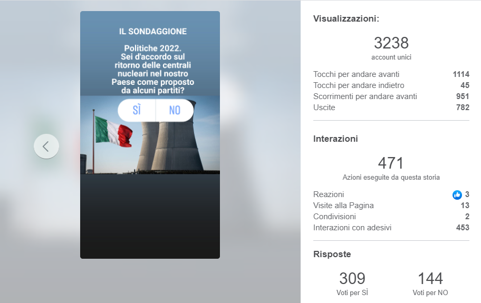481x303 pixels.
Task: Click 'Scorrimenti per andare avanti' row
Action: (x=391, y=96)
